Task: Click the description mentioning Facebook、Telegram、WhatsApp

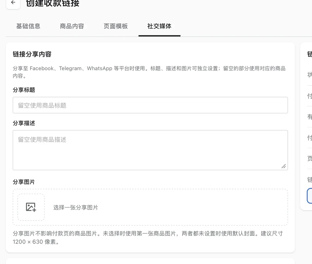Action: (149, 72)
